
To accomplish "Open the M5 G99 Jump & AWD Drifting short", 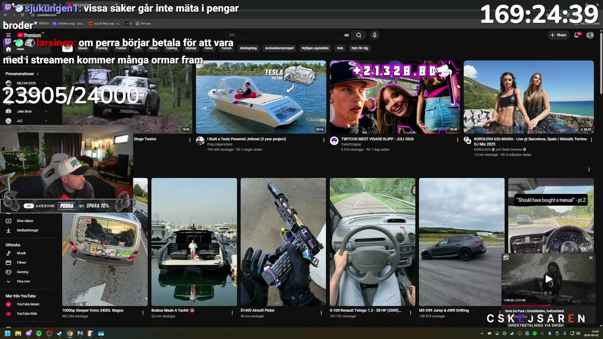I will click(462, 242).
